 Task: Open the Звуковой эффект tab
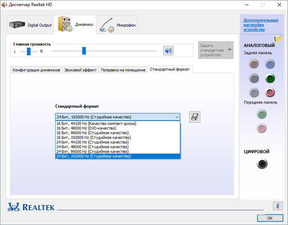coord(80,70)
